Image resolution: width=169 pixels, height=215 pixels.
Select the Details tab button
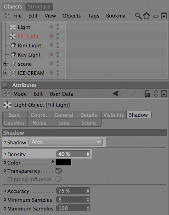pos(89,115)
